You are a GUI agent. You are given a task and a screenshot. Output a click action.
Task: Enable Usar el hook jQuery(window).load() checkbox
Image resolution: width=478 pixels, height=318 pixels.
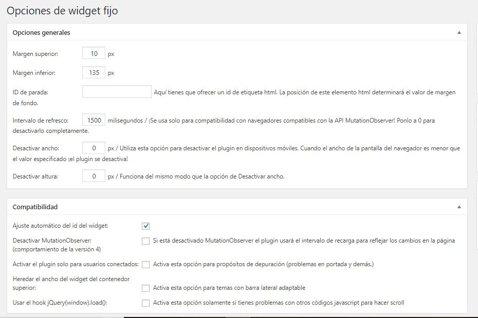pyautogui.click(x=146, y=303)
